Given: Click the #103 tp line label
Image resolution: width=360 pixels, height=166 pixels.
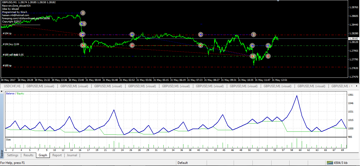Looking at the screenshot, I should tap(7, 66).
